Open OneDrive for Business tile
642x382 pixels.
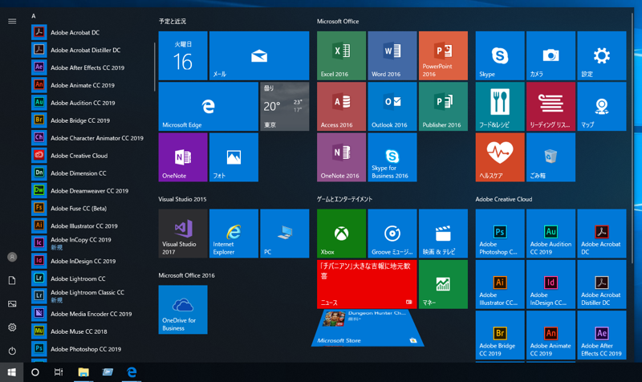coord(183,310)
